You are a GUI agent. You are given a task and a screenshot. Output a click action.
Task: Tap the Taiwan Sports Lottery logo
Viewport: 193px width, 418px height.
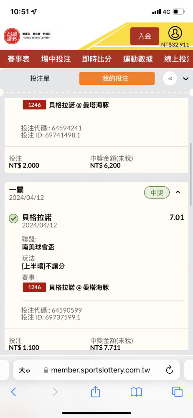(x=27, y=36)
